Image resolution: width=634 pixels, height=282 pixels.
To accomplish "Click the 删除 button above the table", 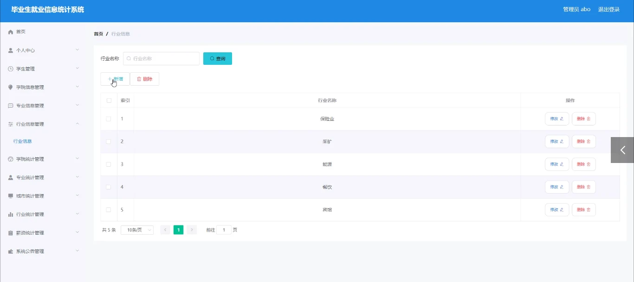I will point(144,79).
